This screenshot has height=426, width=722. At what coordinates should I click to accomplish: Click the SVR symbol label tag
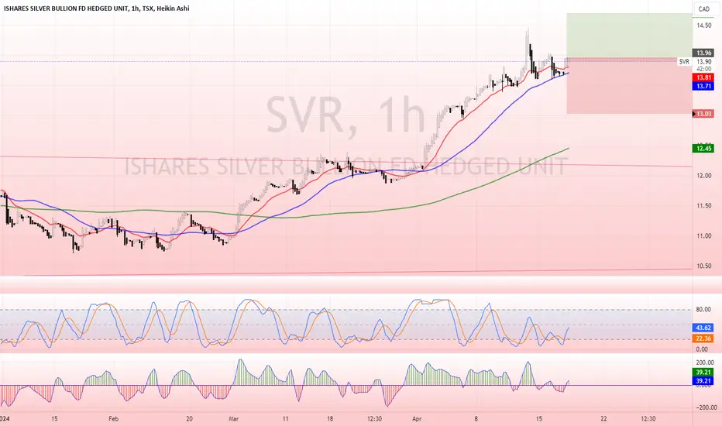coord(684,62)
